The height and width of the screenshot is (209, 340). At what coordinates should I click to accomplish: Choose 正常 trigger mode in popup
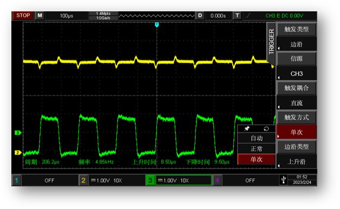[x=257, y=149]
